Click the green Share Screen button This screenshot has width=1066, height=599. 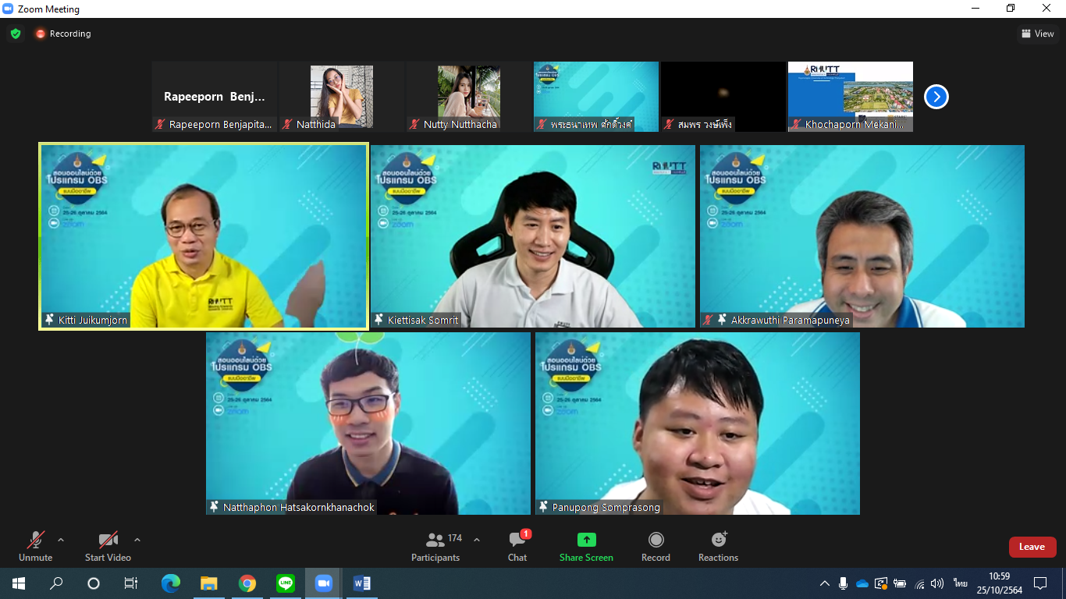pyautogui.click(x=586, y=546)
